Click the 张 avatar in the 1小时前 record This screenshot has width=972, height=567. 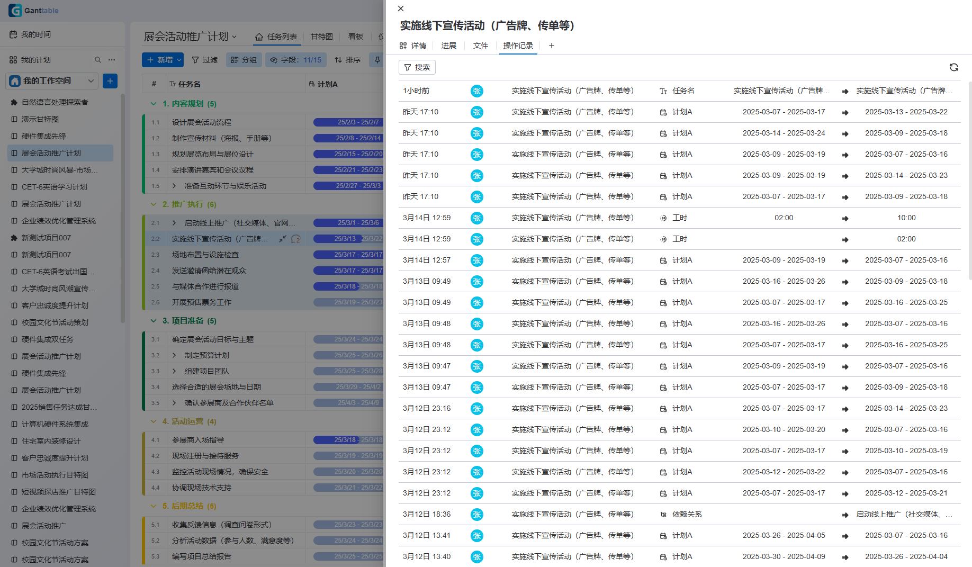coord(476,91)
